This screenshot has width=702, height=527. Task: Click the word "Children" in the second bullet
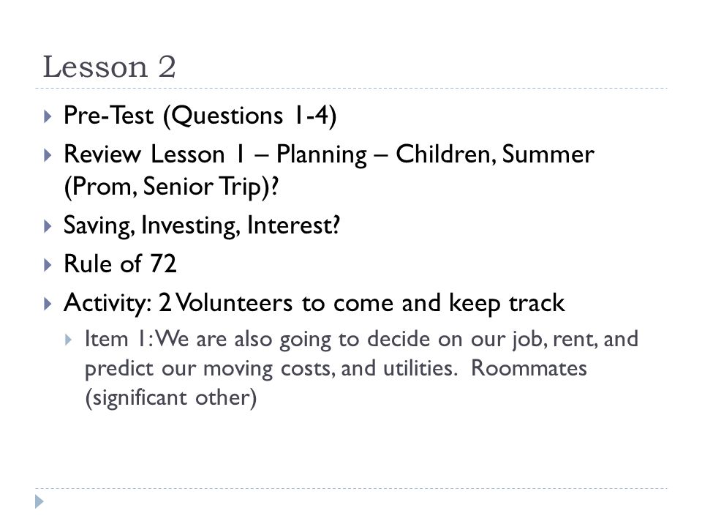[445, 154]
